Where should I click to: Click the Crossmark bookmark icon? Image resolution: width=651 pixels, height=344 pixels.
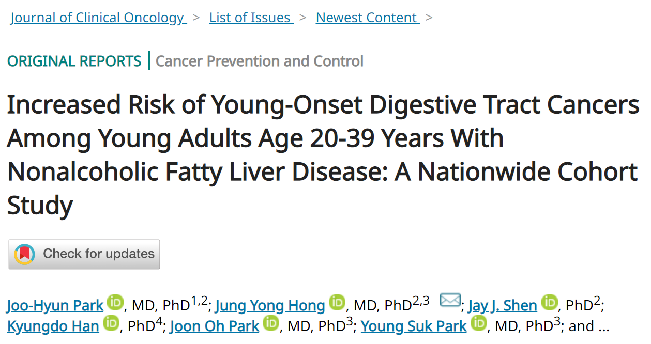click(x=24, y=254)
